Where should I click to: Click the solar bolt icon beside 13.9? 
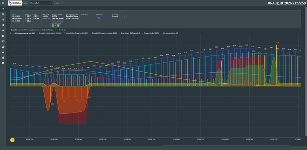pyautogui.click(x=26, y=21)
